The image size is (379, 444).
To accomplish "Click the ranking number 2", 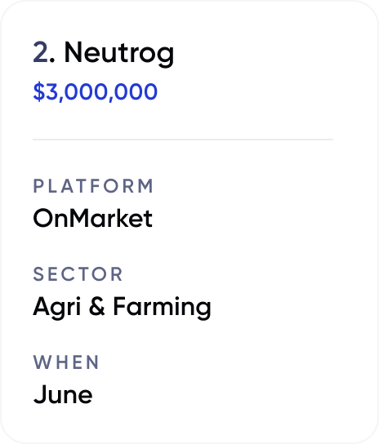I will 41,51.
